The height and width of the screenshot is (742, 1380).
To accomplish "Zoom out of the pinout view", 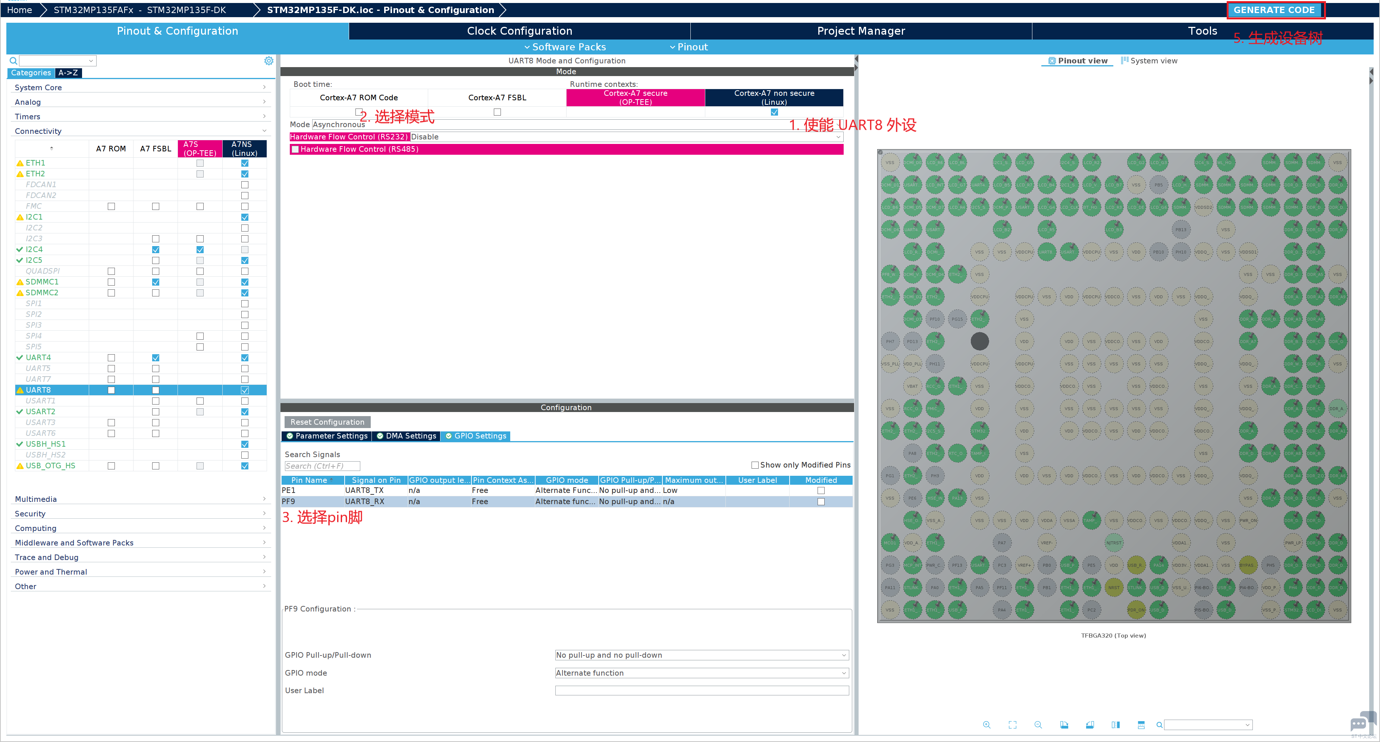I will [x=1038, y=725].
